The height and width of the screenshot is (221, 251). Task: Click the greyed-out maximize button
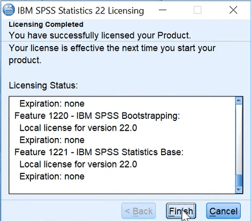point(197,10)
